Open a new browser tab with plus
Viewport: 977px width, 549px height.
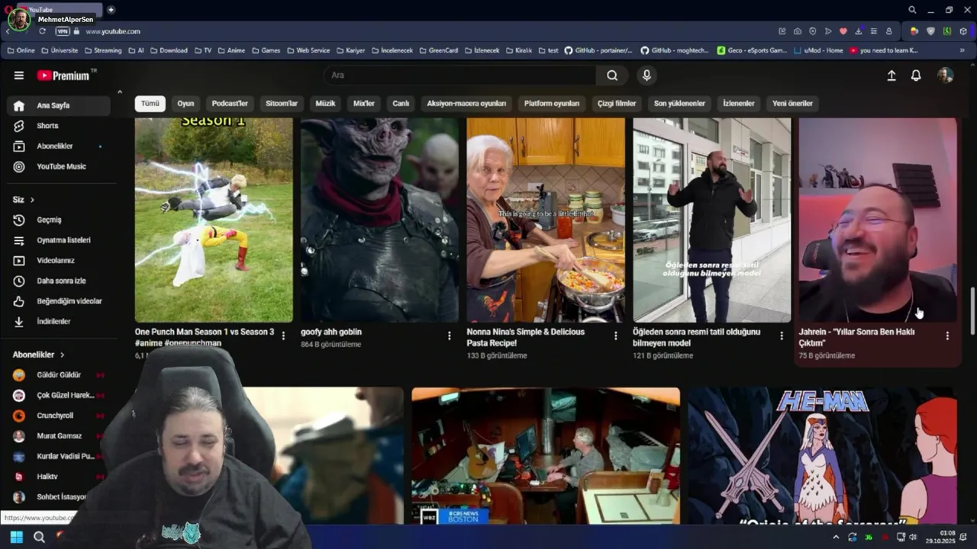(x=111, y=10)
